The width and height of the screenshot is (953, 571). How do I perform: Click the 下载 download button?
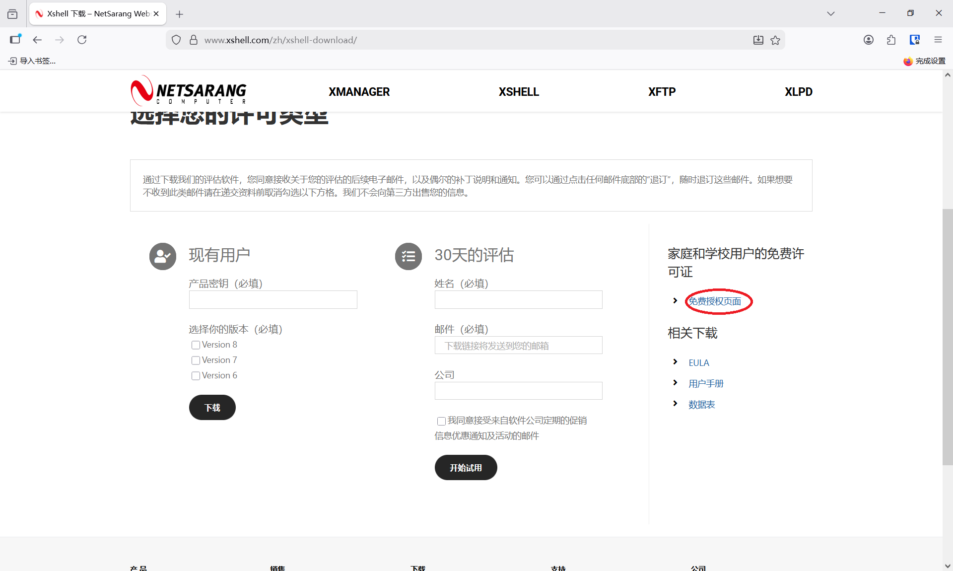[212, 408]
